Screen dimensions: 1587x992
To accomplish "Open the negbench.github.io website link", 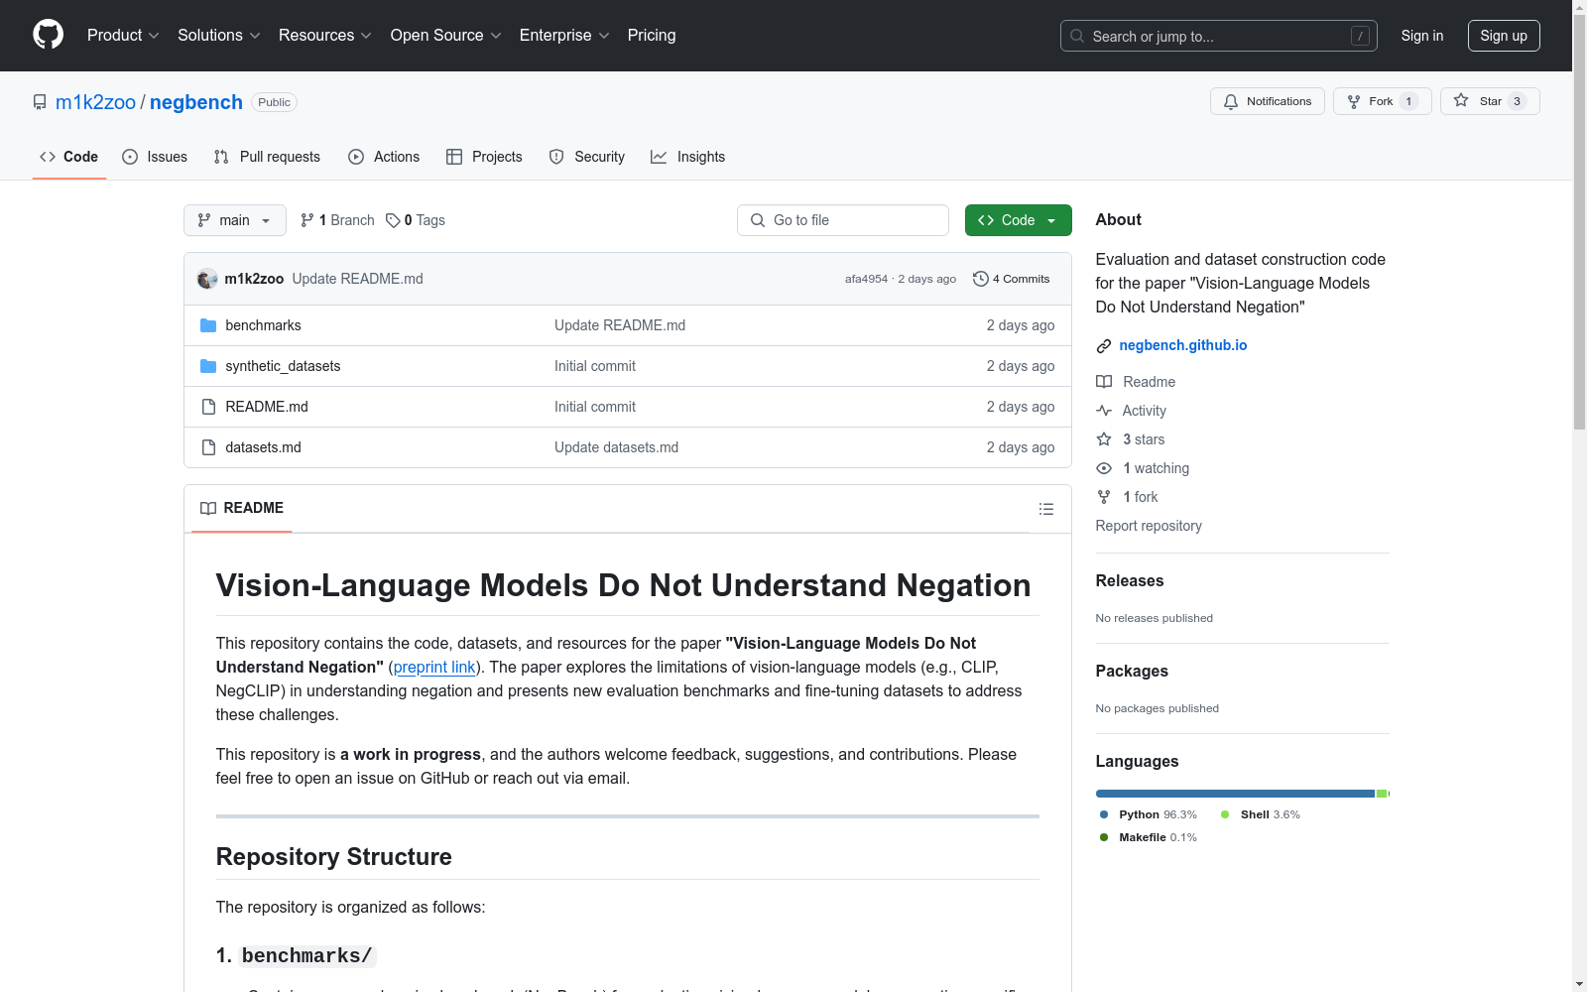I will [x=1183, y=345].
